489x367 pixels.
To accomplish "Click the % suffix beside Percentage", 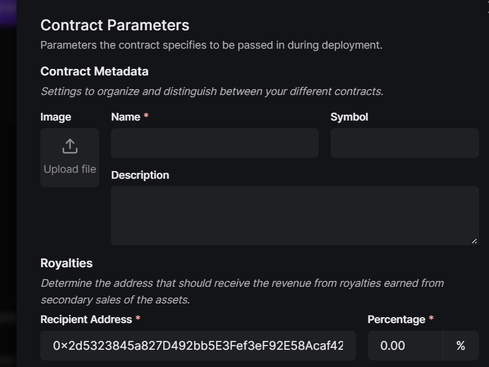I will pyautogui.click(x=461, y=346).
